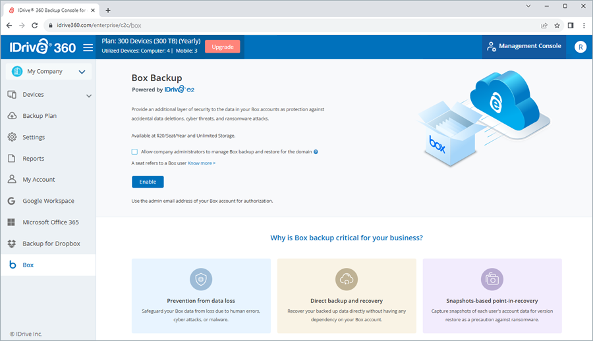The height and width of the screenshot is (341, 593).
Task: Expand the Devices chevron
Action: 89,95
